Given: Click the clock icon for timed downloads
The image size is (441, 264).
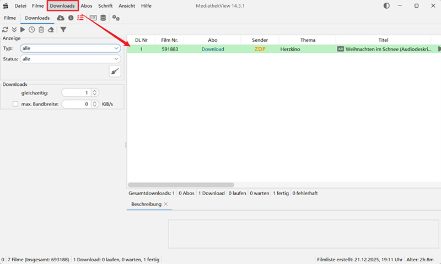Looking at the screenshot, I should 32,30.
